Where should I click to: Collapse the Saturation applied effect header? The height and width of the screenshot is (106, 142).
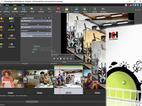tap(22, 27)
